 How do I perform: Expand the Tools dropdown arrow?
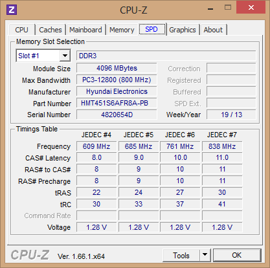[205, 255]
